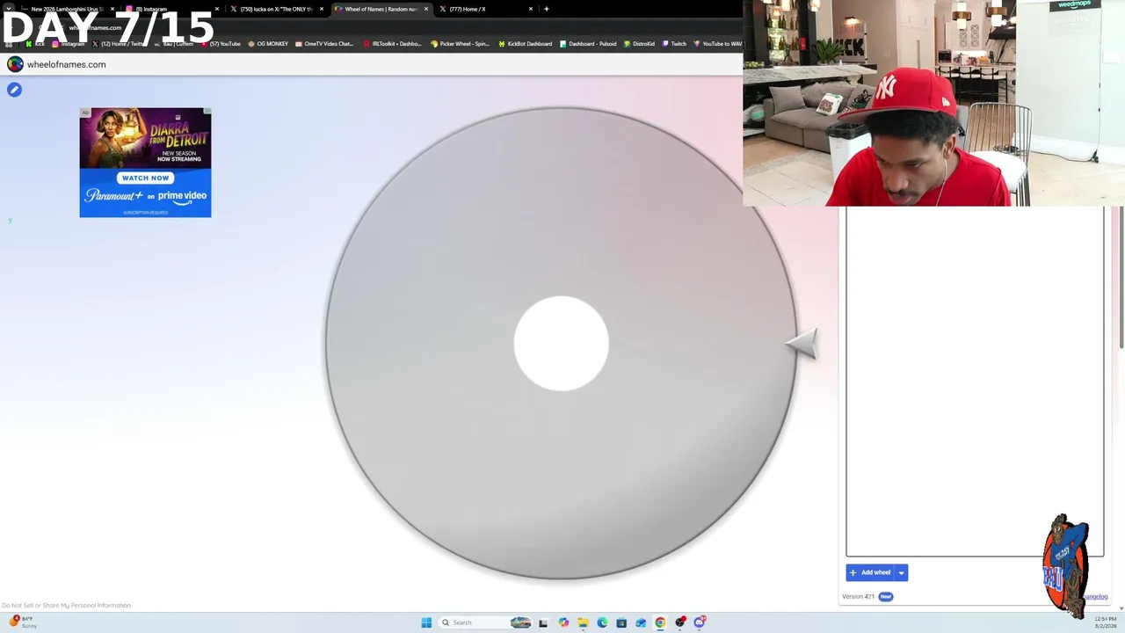Viewport: 1125px width, 633px height.
Task: Switch to the (750) lucka on X tab
Action: click(x=276, y=9)
